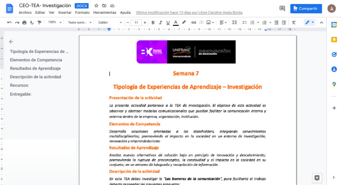This screenshot has height=185, width=341.
Task: Open the Ver menu
Action: pyautogui.click(x=52, y=12)
